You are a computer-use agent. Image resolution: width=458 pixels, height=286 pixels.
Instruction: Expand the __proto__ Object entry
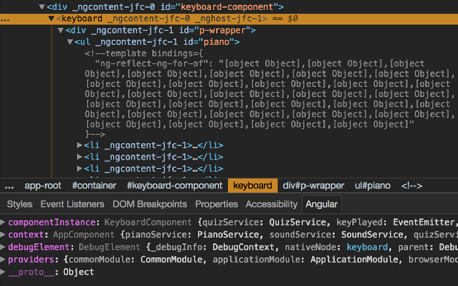[3, 272]
